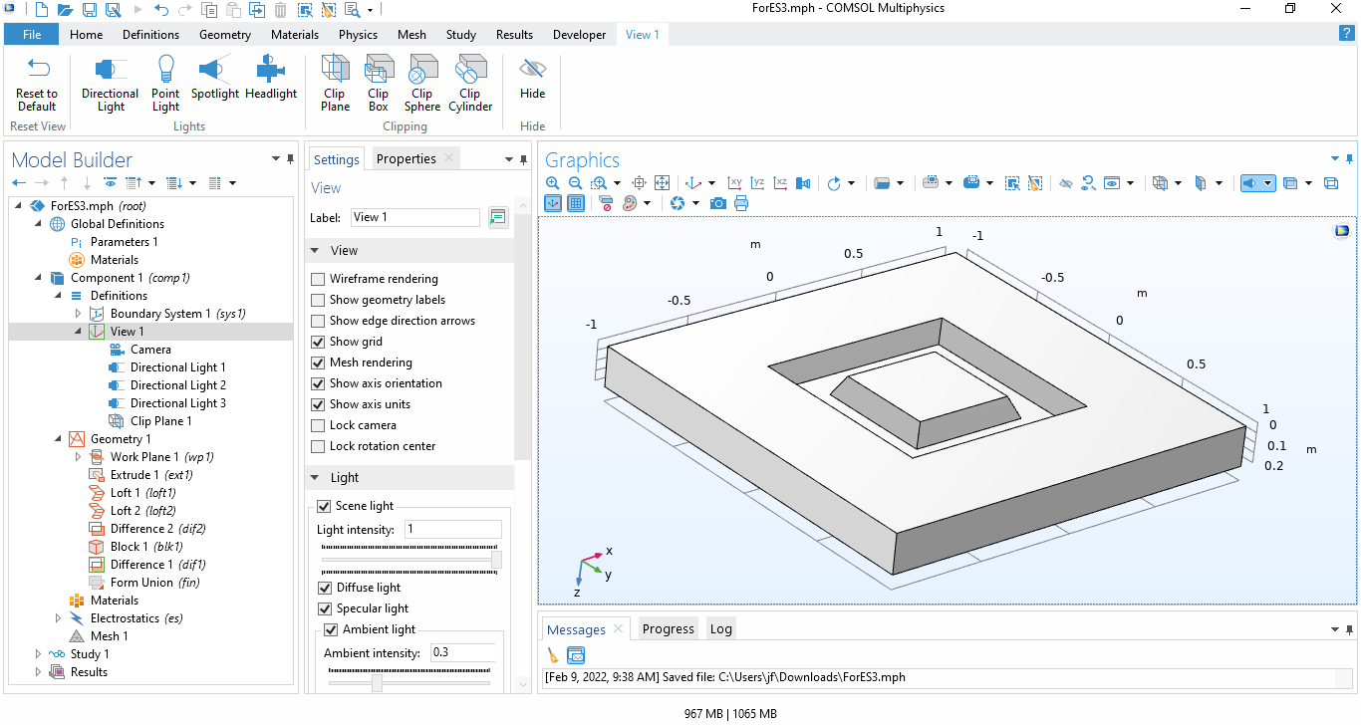Click the Label text field

click(x=414, y=217)
